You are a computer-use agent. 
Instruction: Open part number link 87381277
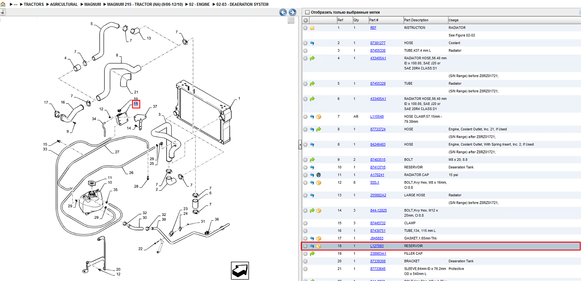pyautogui.click(x=378, y=43)
